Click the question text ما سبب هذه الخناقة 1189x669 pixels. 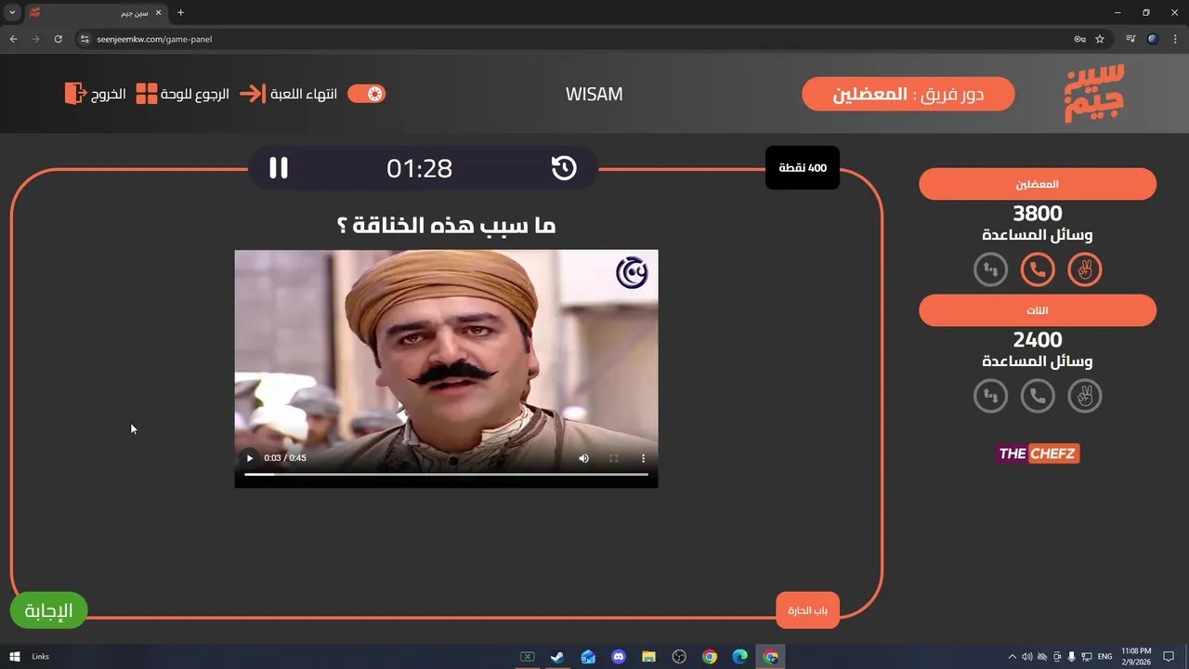446,226
